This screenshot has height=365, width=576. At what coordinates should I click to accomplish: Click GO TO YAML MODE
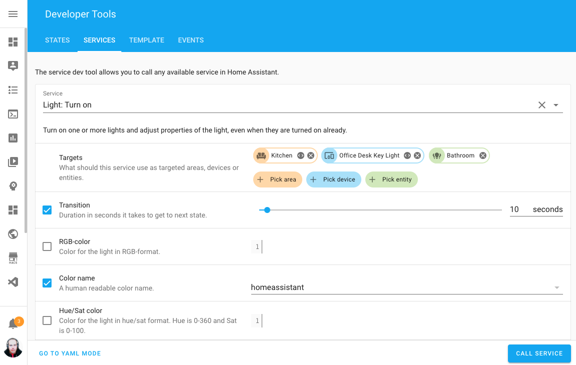pyautogui.click(x=70, y=353)
